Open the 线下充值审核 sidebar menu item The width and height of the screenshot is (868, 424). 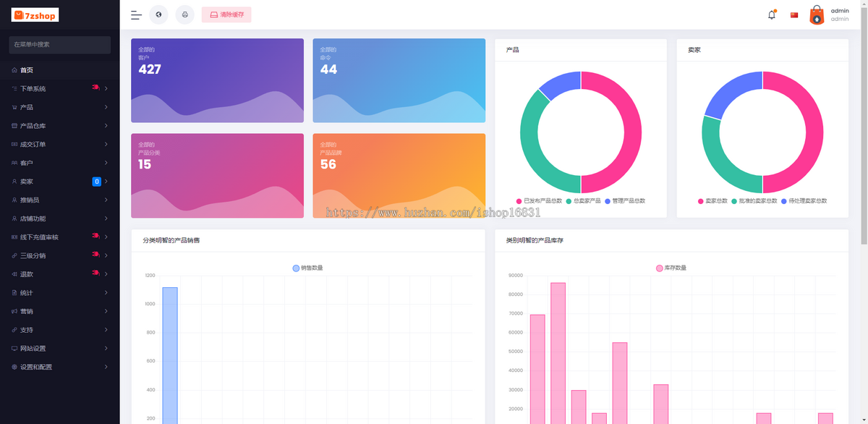pos(59,237)
